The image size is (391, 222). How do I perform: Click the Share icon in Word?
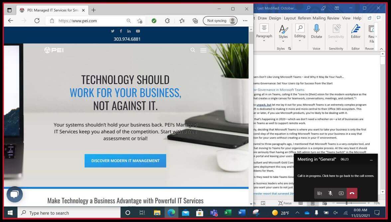coord(370,18)
